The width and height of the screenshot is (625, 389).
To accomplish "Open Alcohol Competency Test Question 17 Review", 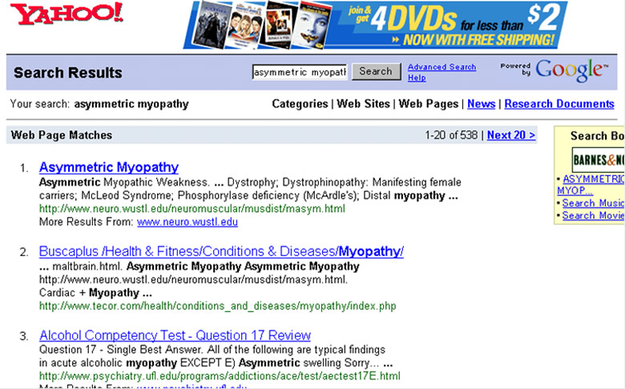I will coord(175,335).
